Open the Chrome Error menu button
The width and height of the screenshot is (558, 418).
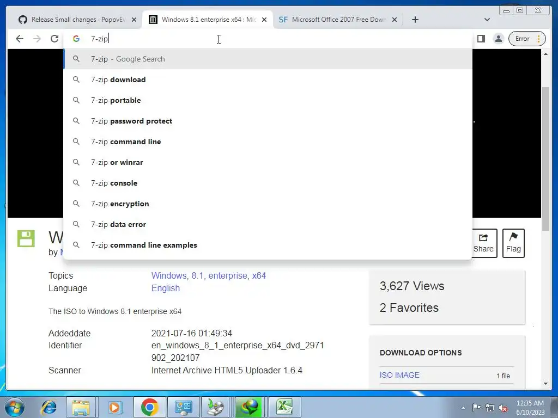click(x=527, y=39)
